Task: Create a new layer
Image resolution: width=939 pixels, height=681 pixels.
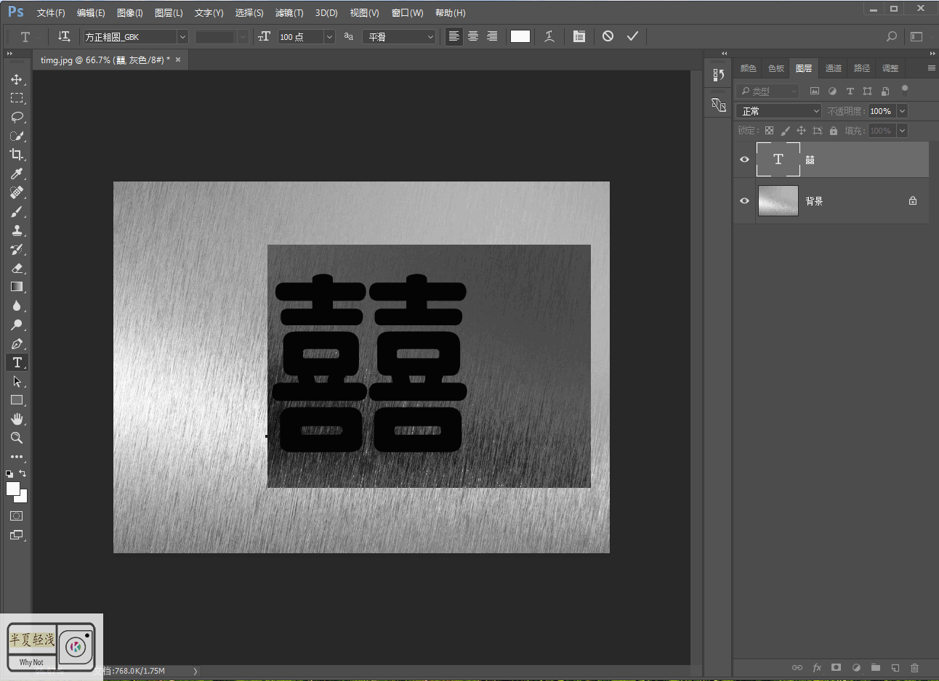Action: tap(895, 667)
